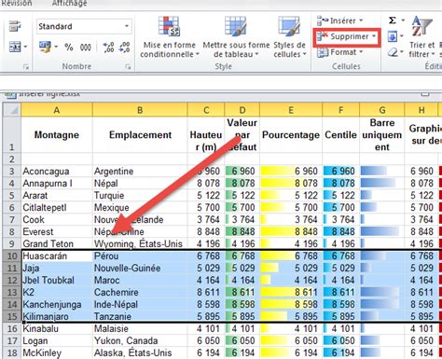442x359 pixels.
Task: Click the Insérer button in Cellules
Action: [x=339, y=21]
